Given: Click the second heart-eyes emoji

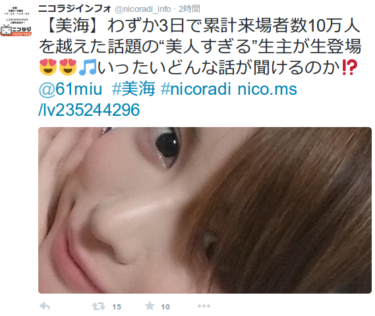Looking at the screenshot, I should point(68,67).
